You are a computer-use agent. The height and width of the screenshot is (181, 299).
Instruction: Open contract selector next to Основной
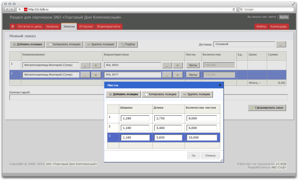click(x=281, y=44)
